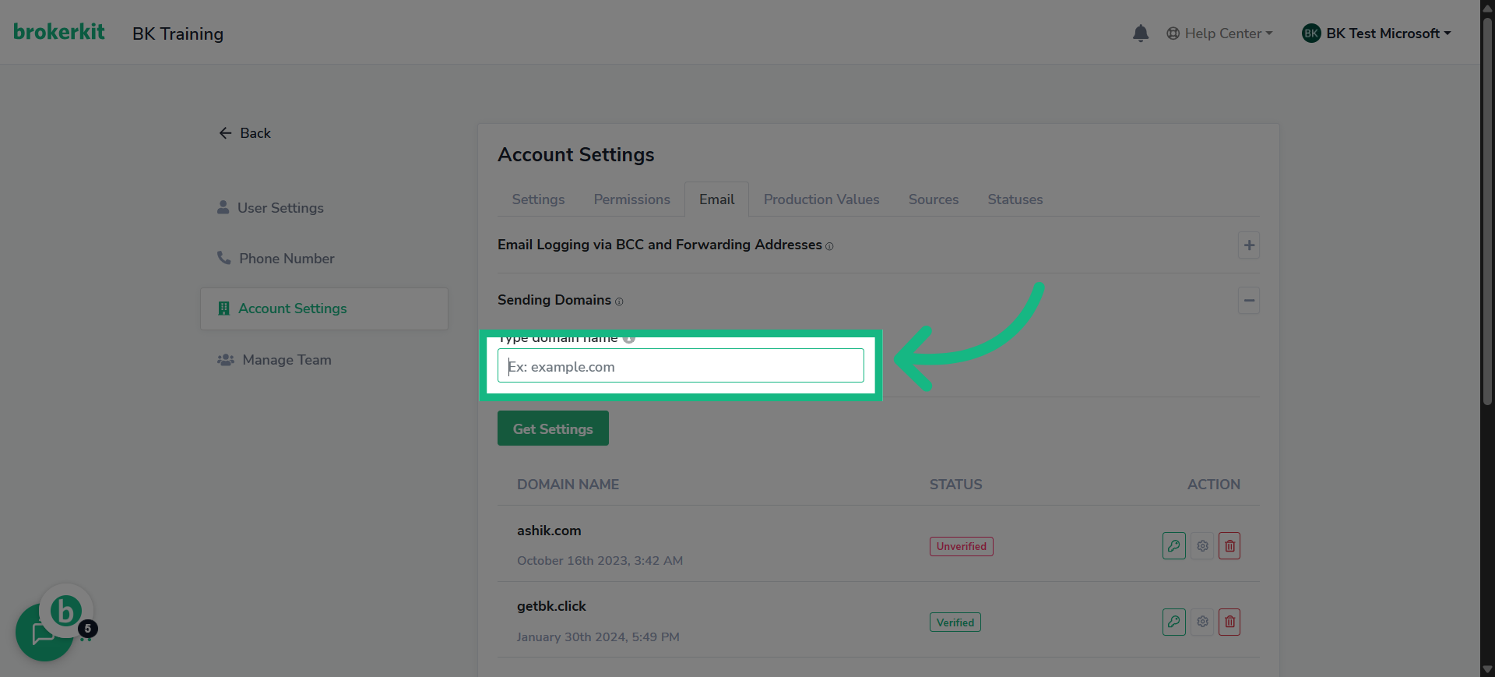1495x677 pixels.
Task: Expand Email Logging via BCC section
Action: (1249, 245)
